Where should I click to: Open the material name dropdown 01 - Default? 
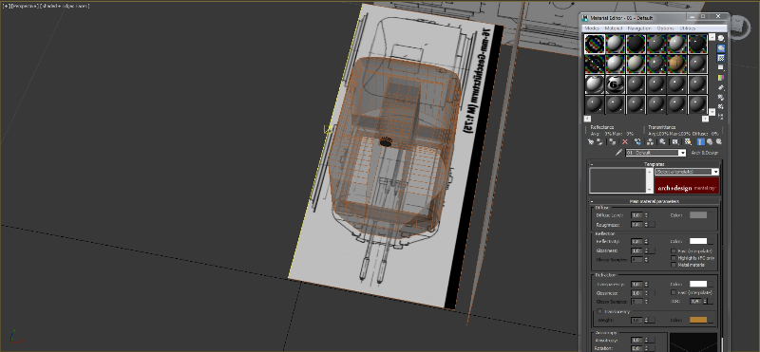click(655, 153)
